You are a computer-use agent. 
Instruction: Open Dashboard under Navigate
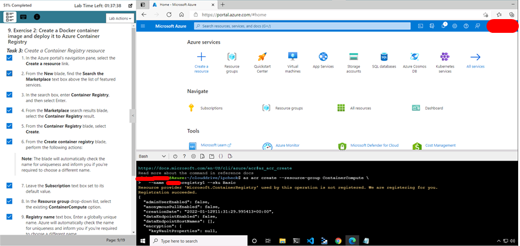[428, 108]
